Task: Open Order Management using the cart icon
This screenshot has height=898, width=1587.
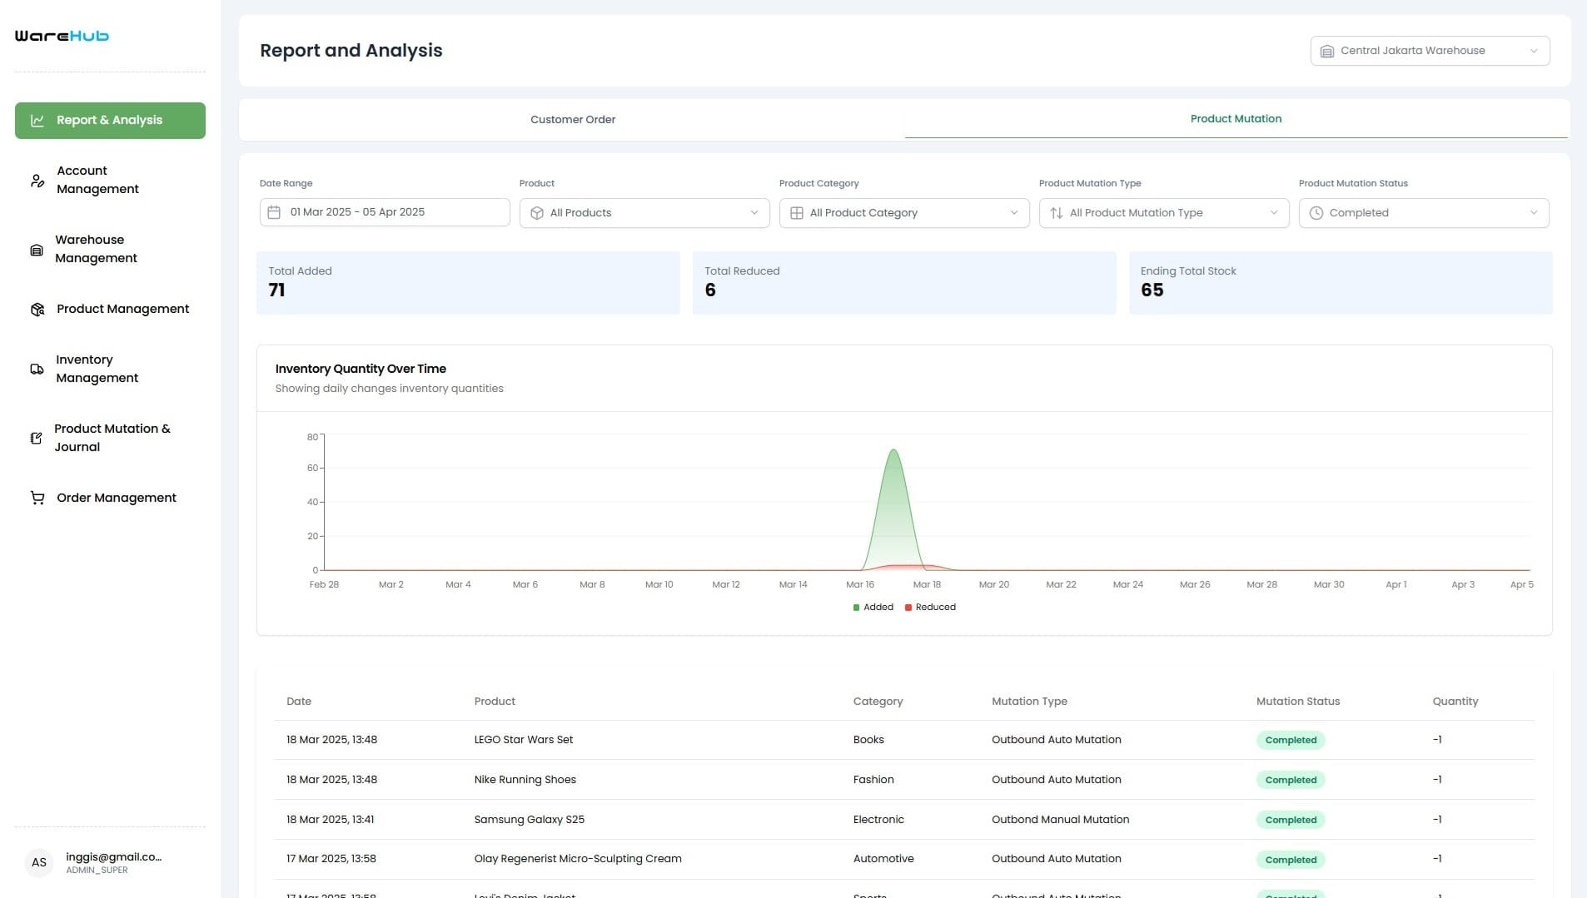Action: [37, 498]
